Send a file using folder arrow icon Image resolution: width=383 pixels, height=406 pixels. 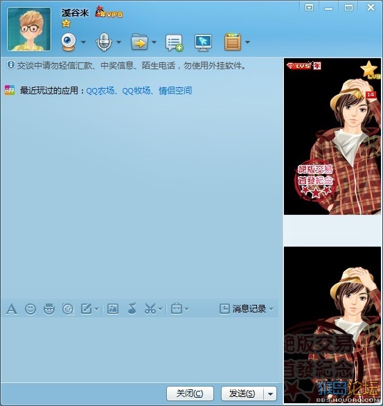coord(139,42)
